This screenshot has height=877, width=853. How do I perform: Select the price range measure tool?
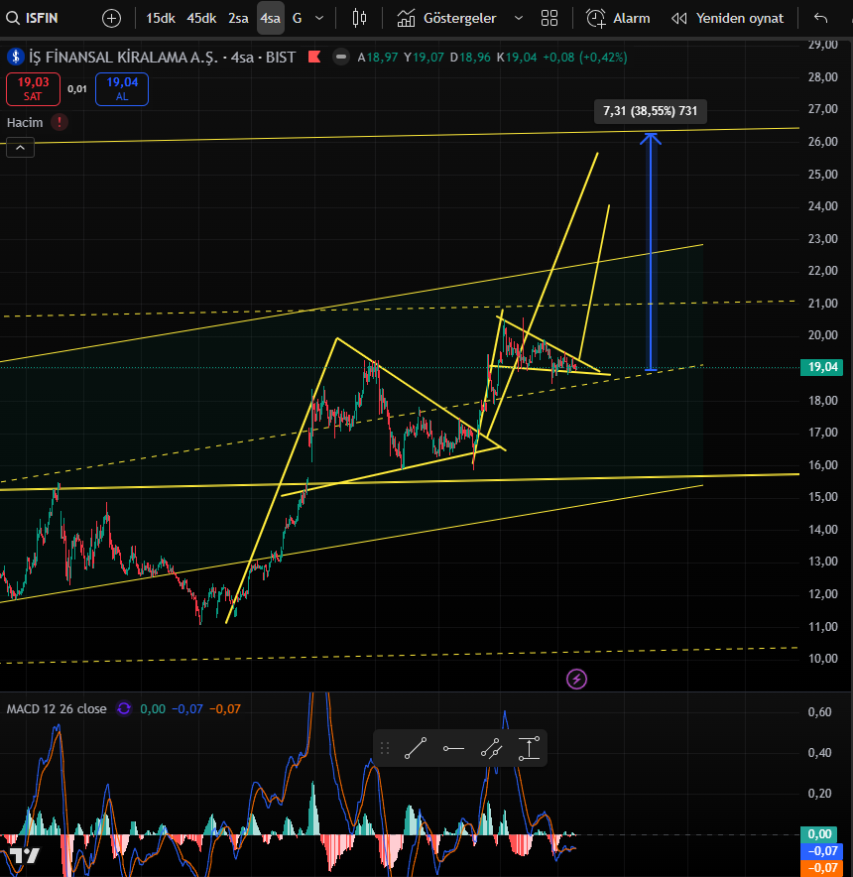pos(529,748)
